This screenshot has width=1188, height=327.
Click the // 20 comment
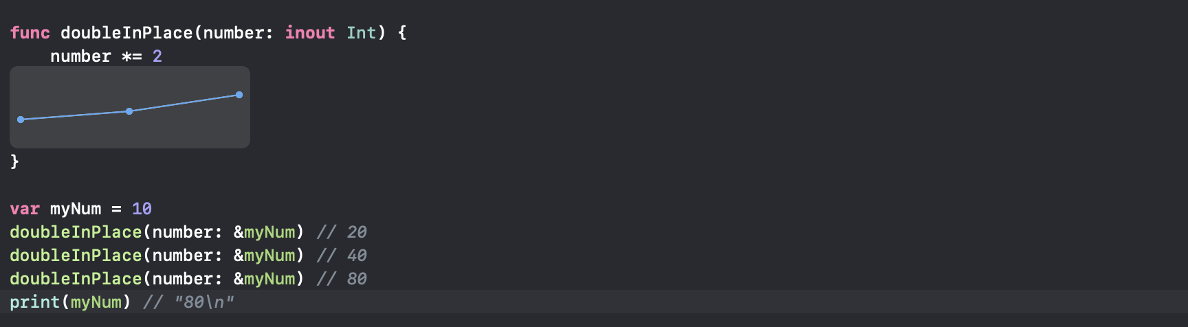pos(342,232)
